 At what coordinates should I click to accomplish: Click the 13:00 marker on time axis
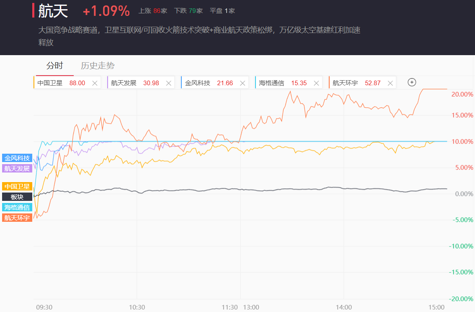(251, 307)
